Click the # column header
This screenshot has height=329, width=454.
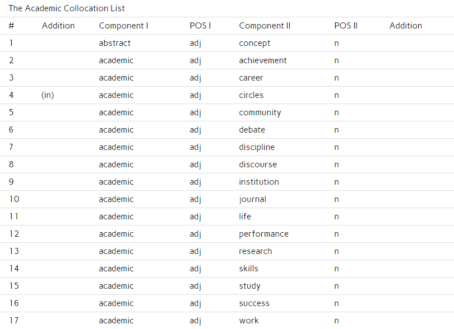coord(11,26)
